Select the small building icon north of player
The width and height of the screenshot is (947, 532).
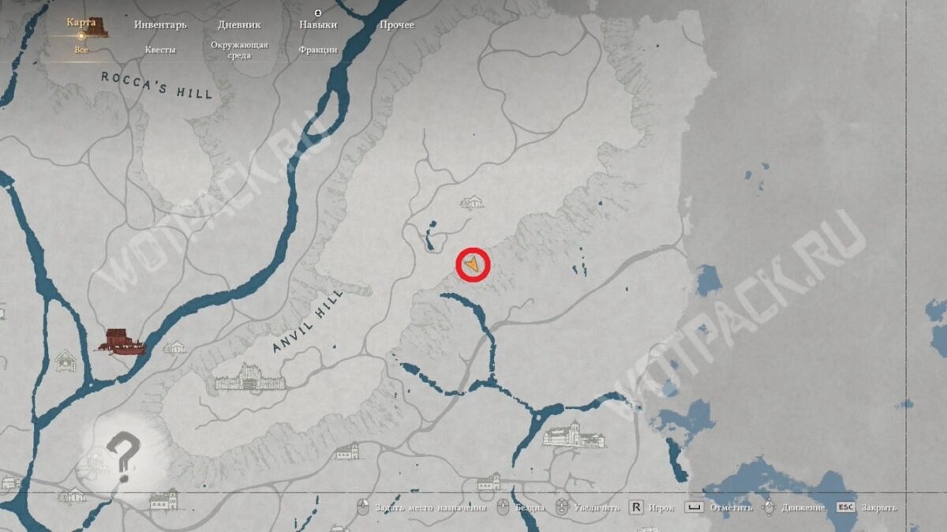pyautogui.click(x=472, y=203)
